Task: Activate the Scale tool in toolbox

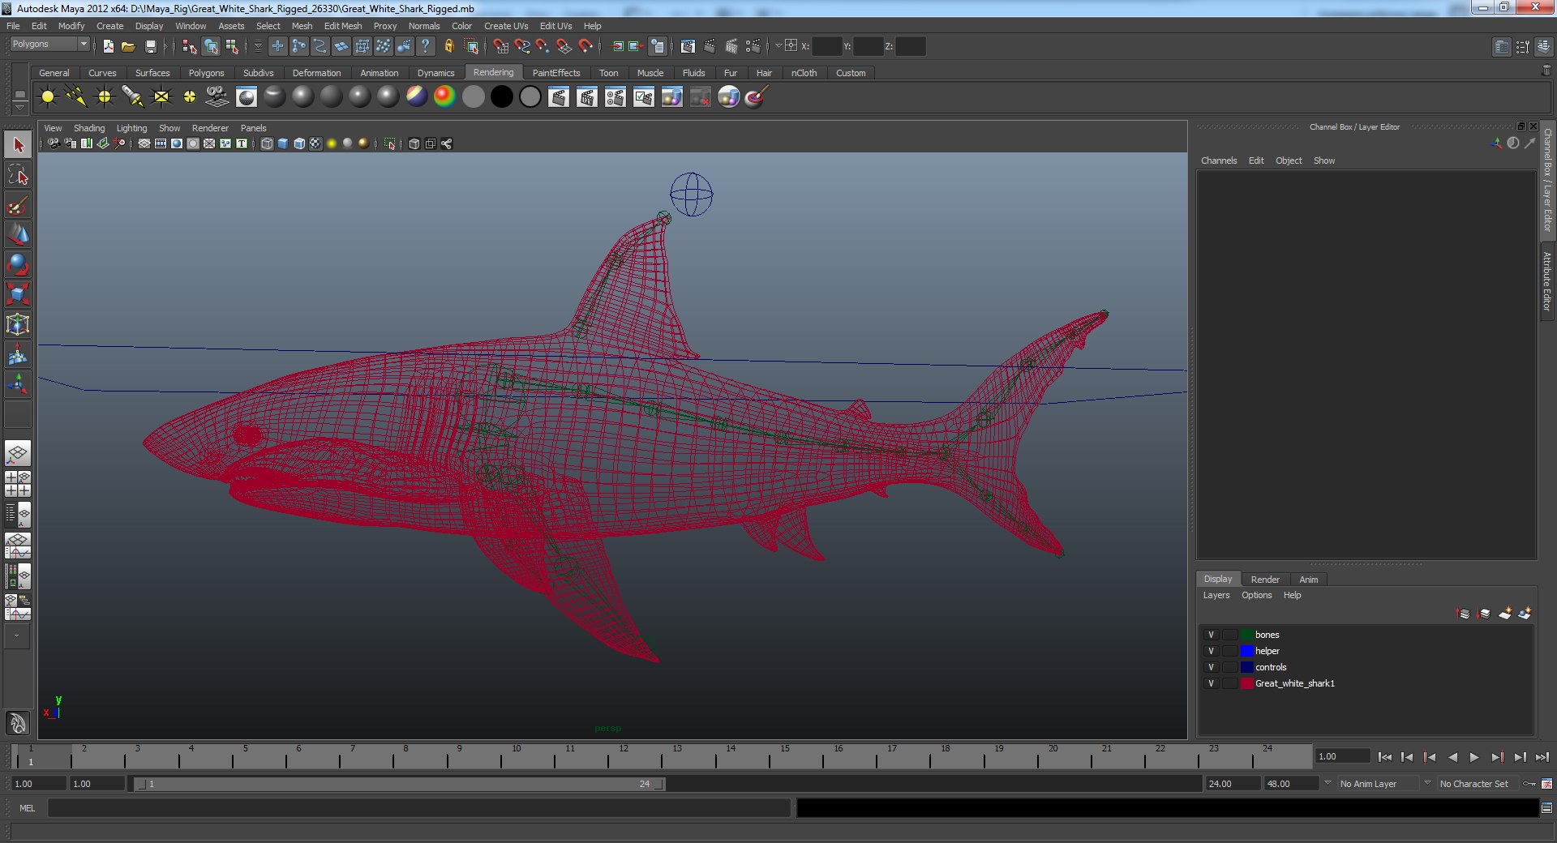Action: [x=18, y=294]
